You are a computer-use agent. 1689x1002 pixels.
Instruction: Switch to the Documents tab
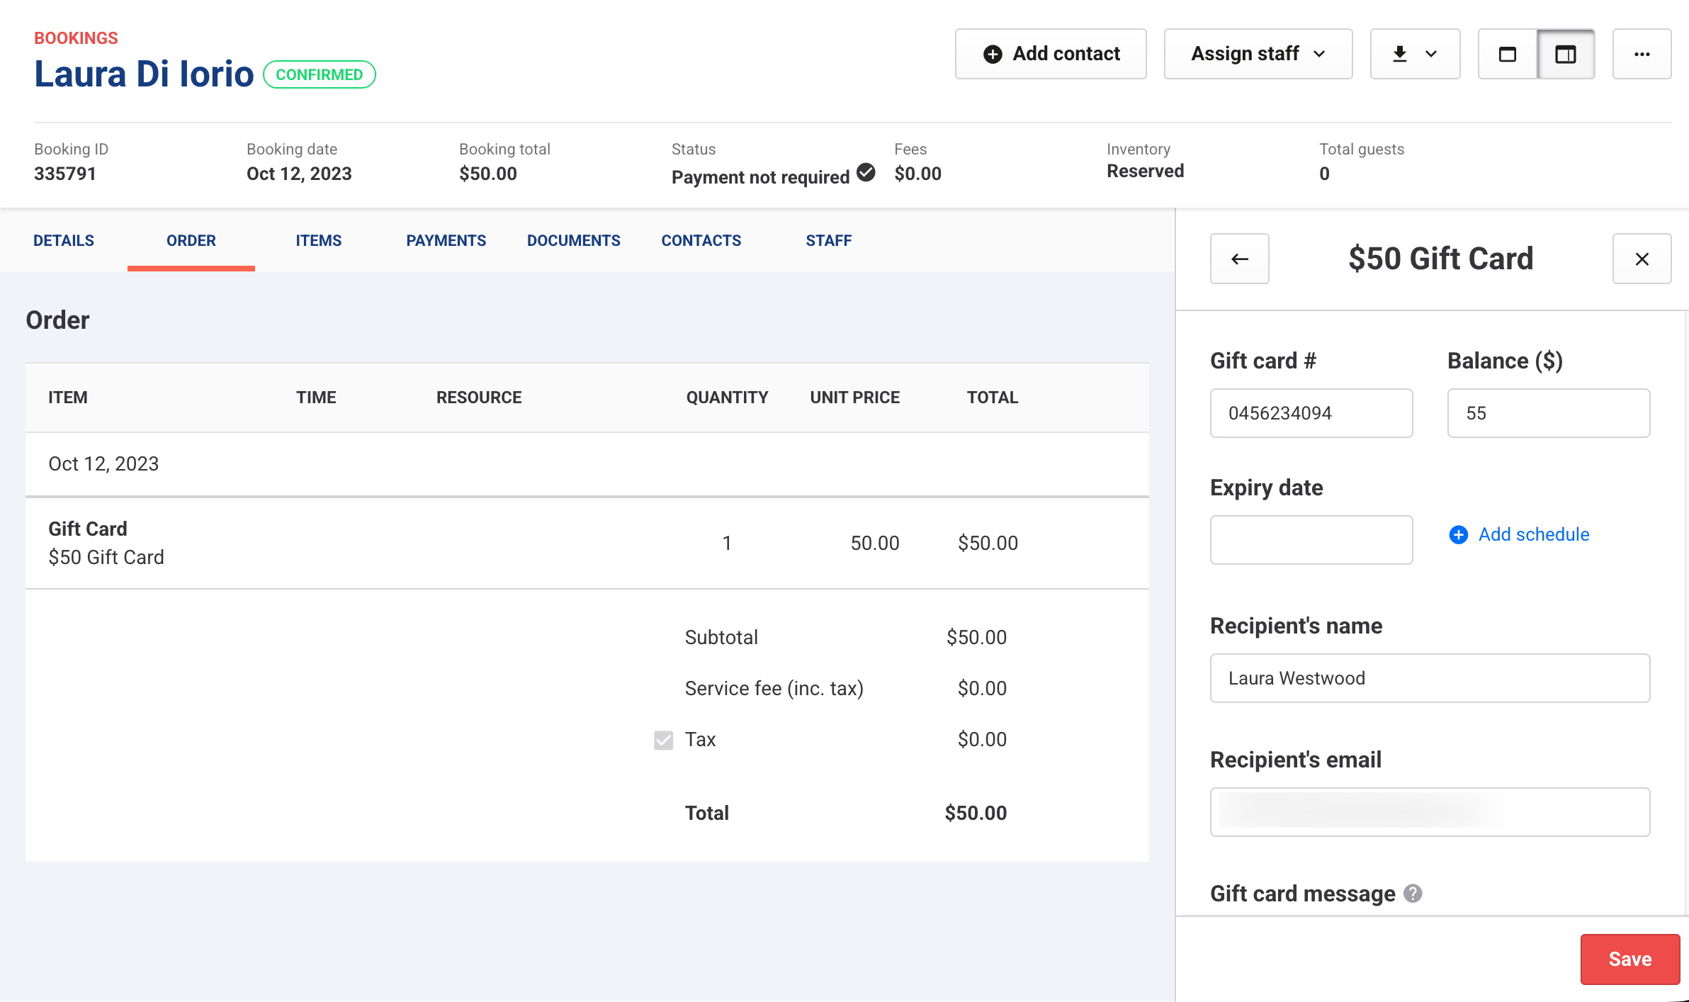(x=573, y=240)
